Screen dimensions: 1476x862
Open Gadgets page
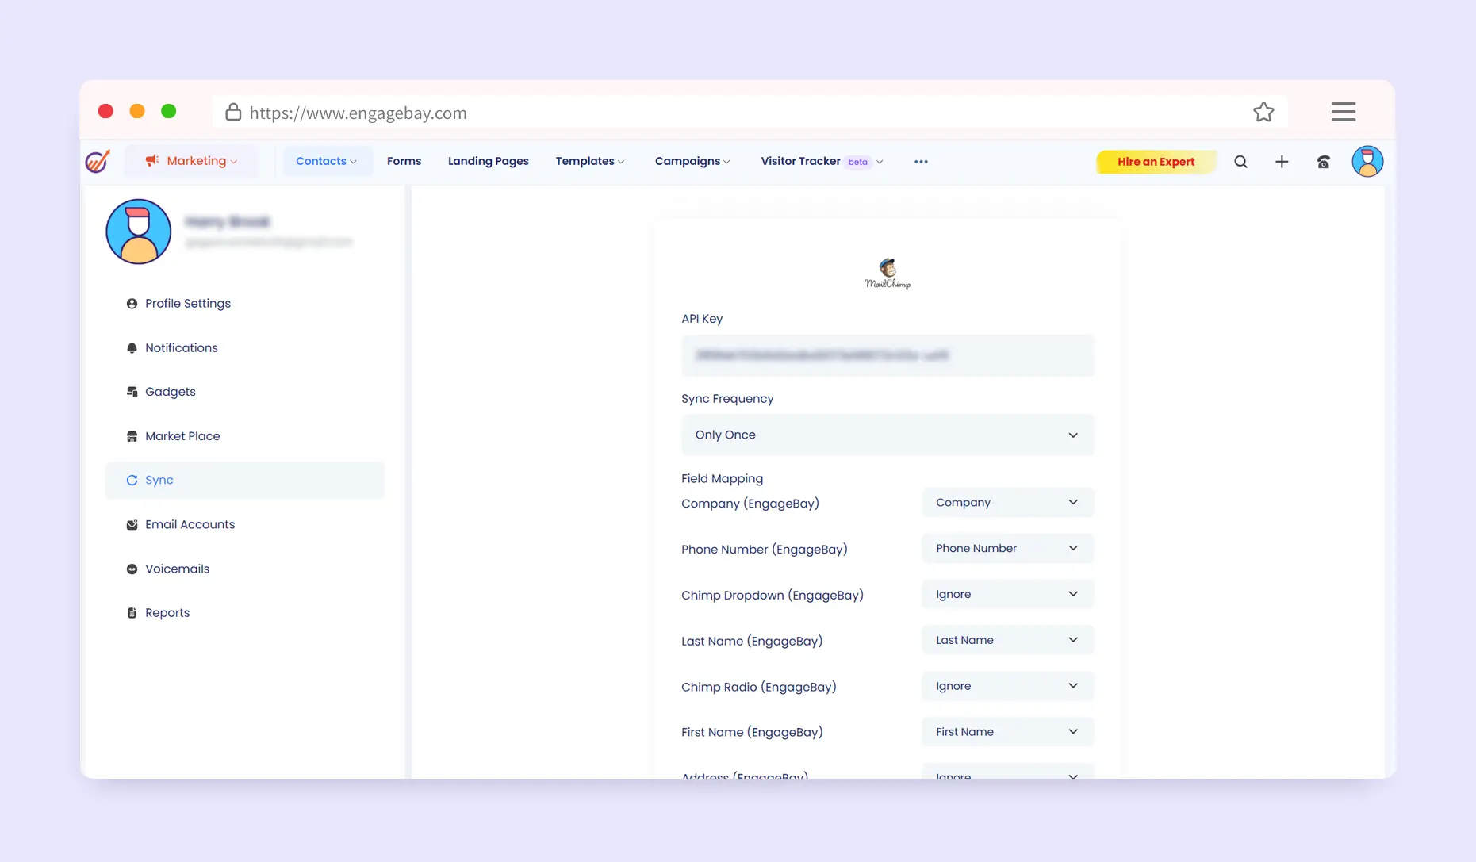(170, 392)
